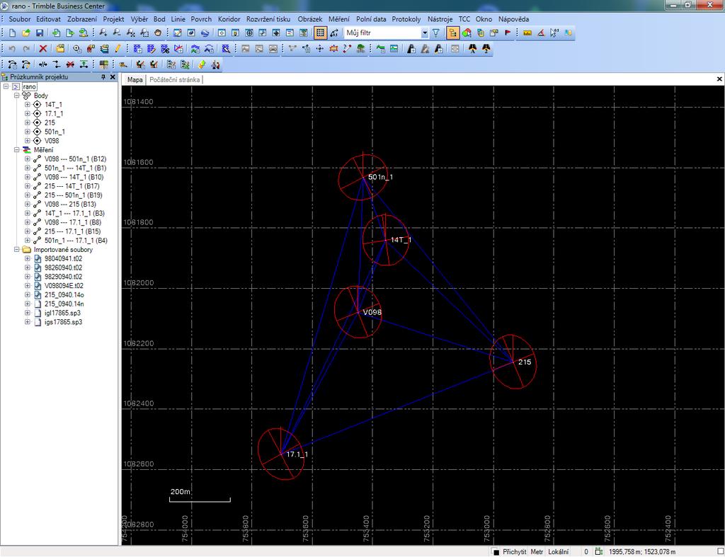Select the Zoom In magnifier tool
The image size is (725, 557).
[x=103, y=33]
